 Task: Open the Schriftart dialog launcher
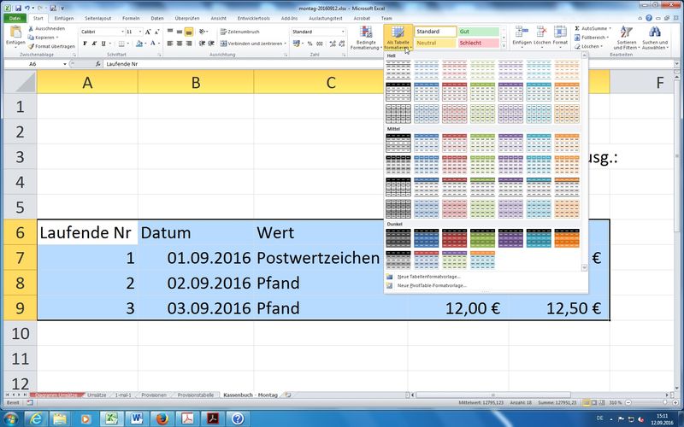point(159,55)
